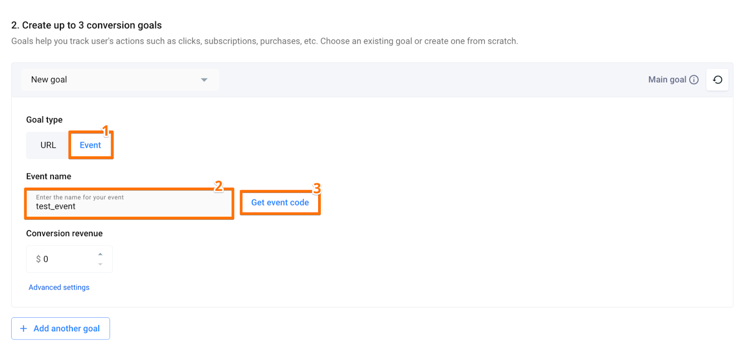Screen dimensions: 742x347
Task: Click the plus icon before Add another goal
Action: (24, 328)
